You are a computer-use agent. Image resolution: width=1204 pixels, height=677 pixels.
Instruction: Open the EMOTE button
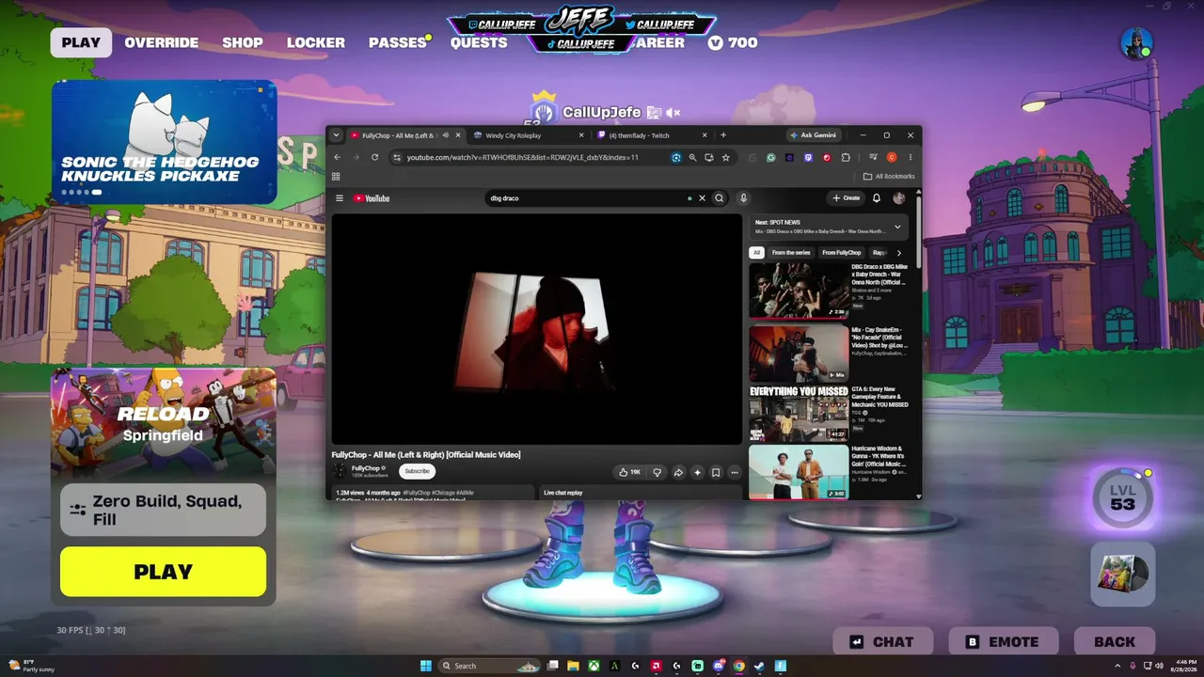[x=1004, y=642]
